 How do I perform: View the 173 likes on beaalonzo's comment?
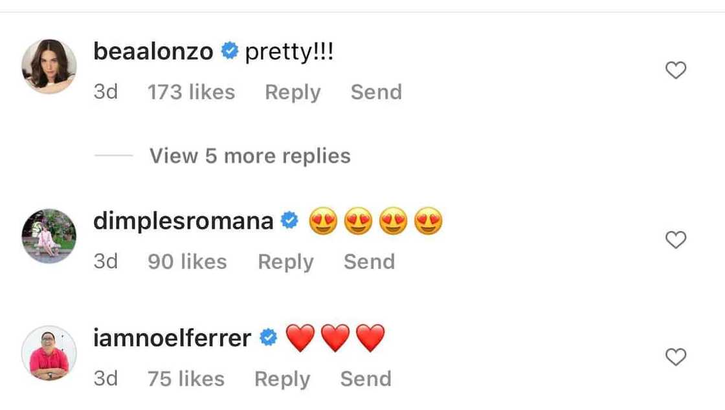[x=191, y=92]
